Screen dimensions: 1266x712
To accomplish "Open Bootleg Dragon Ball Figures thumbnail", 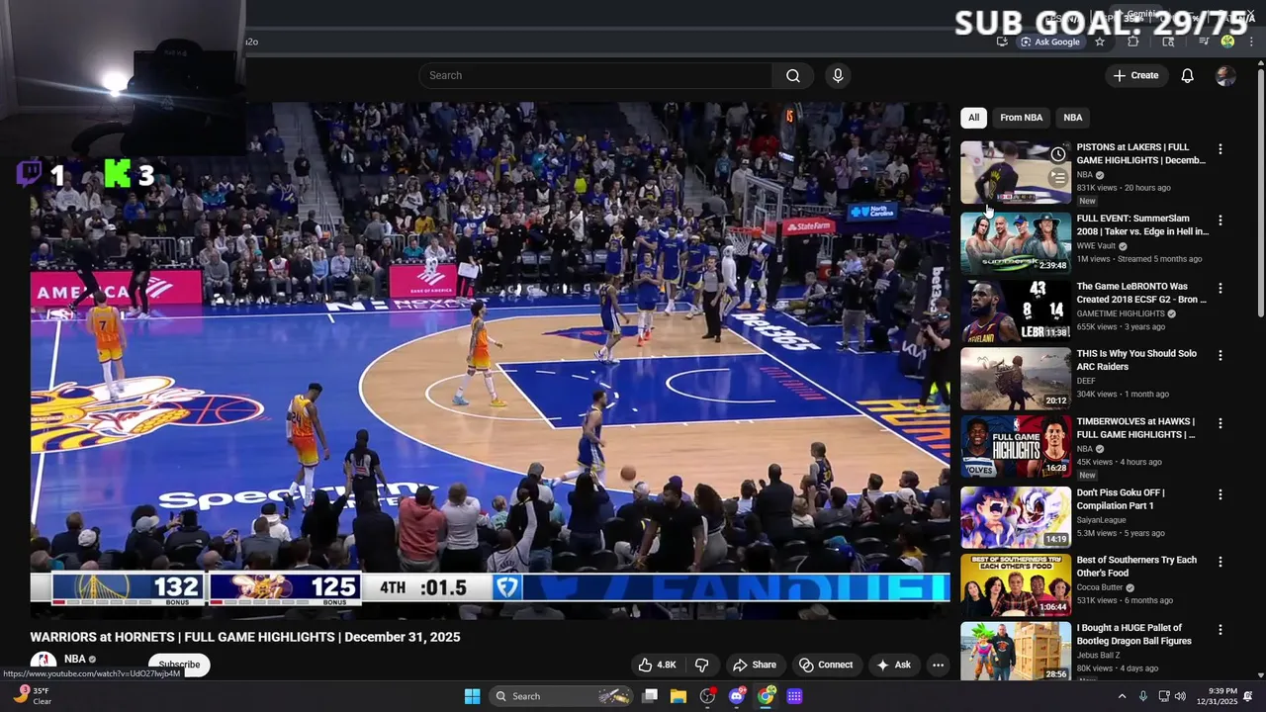I will point(1016,651).
